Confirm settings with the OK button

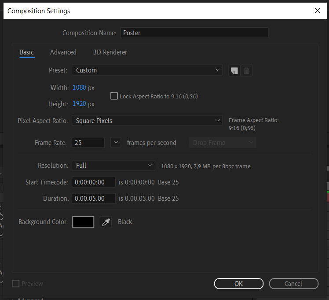click(x=238, y=284)
